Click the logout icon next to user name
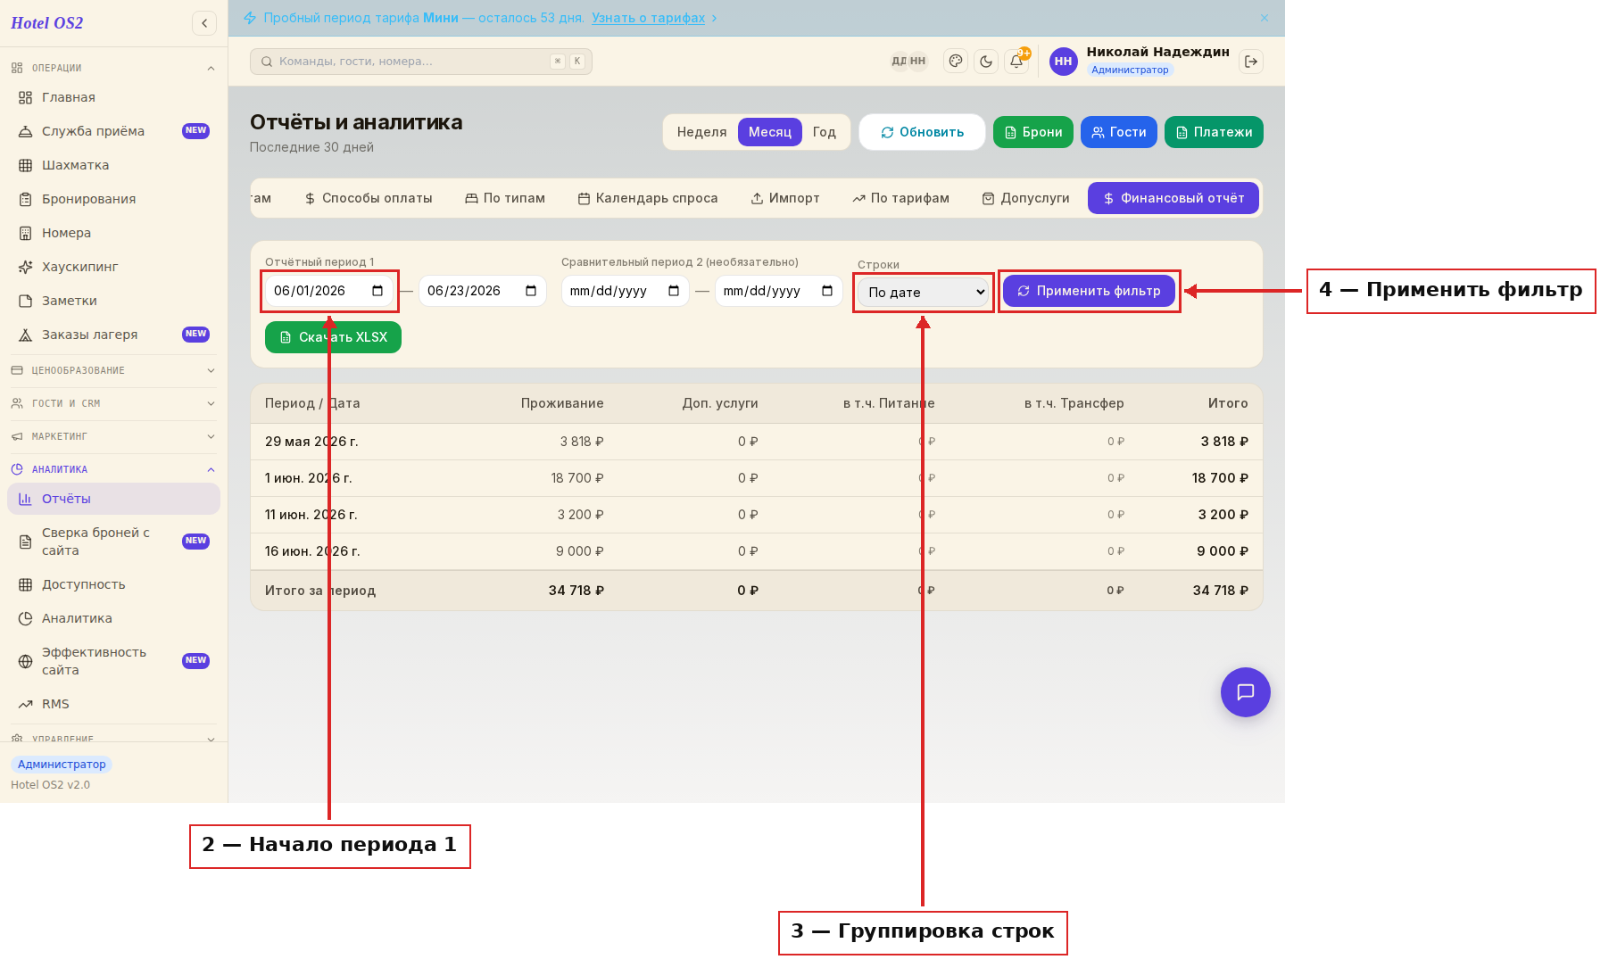Image resolution: width=1617 pixels, height=976 pixels. tap(1251, 62)
